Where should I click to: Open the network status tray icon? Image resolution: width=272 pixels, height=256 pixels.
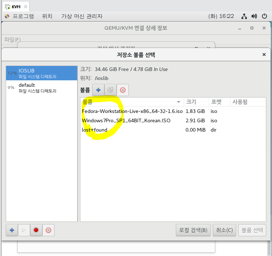tap(244, 16)
